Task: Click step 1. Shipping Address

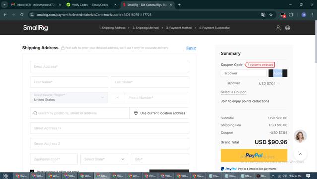Action: point(112,28)
